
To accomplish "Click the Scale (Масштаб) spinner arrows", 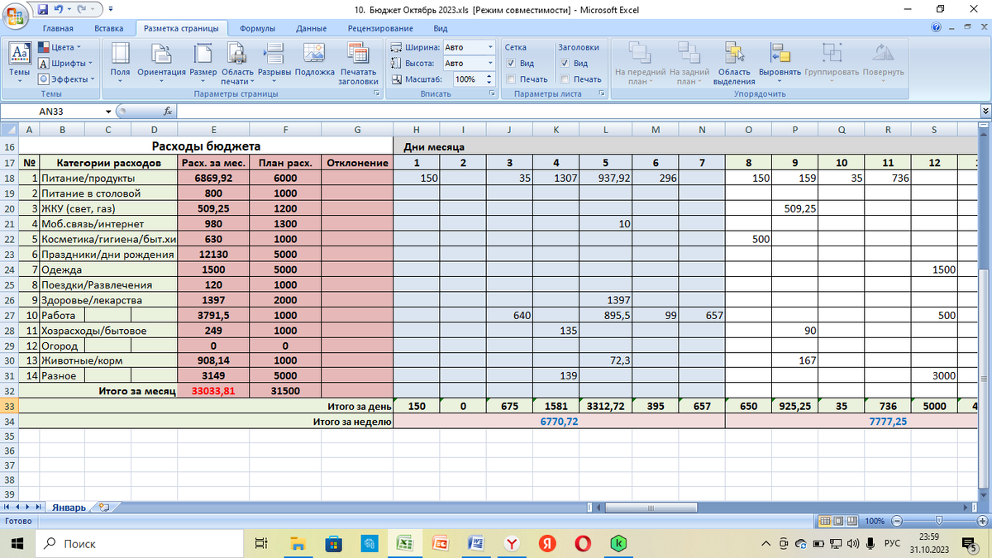I will 490,79.
